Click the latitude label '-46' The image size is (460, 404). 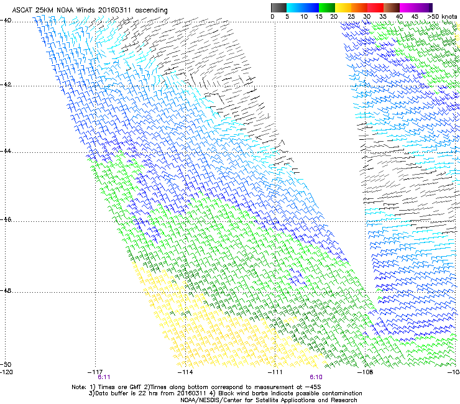pos(6,219)
